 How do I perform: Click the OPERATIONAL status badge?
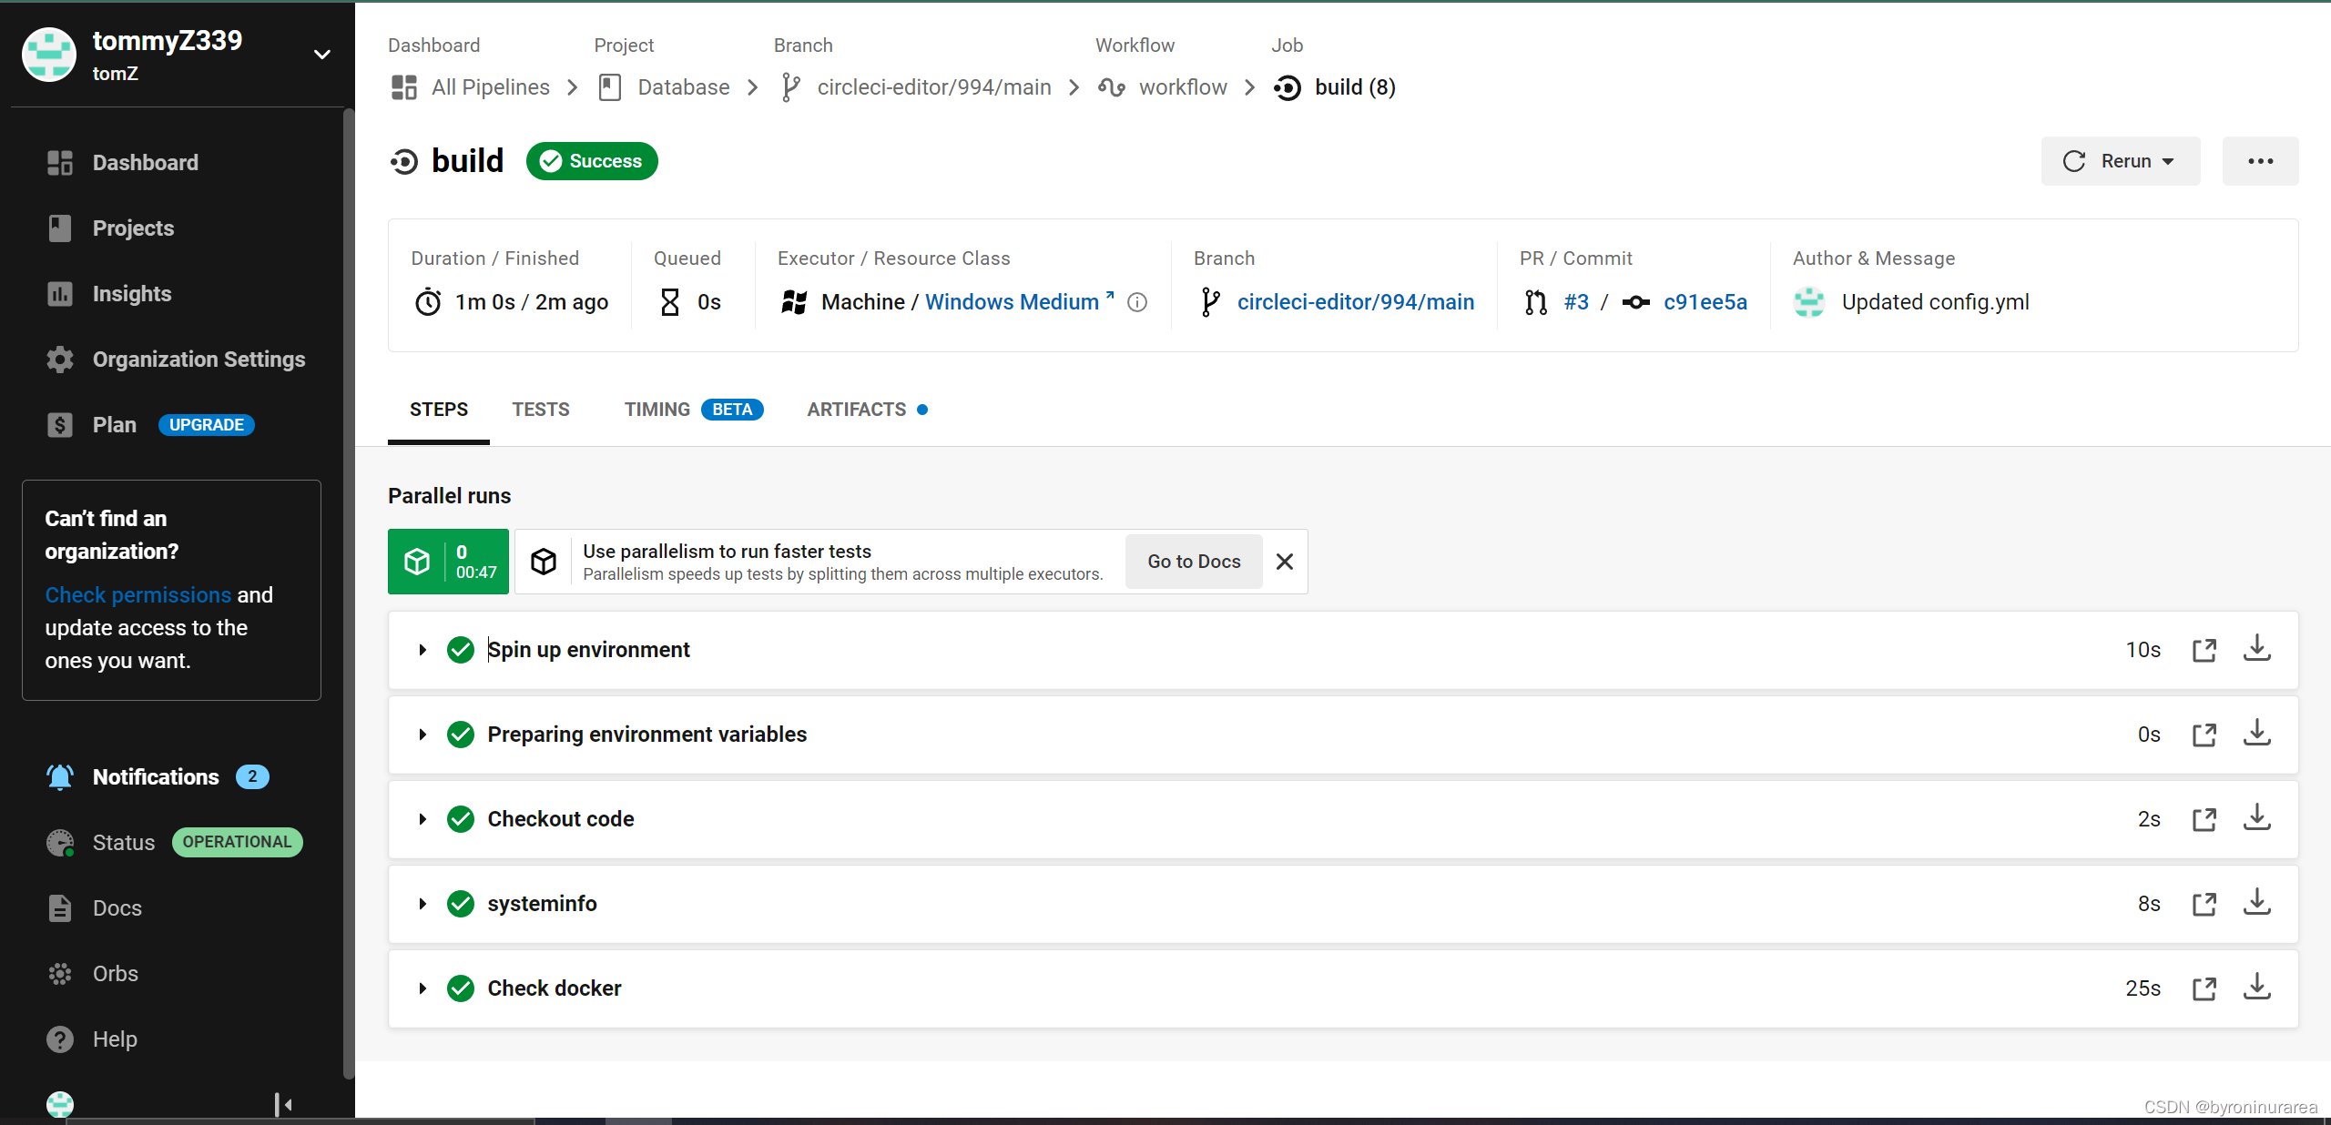tap(237, 842)
